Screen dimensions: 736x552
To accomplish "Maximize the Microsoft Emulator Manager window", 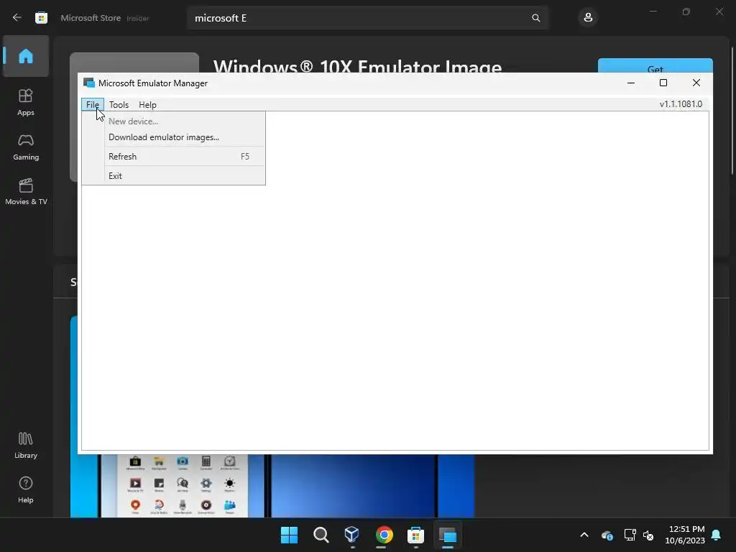I will pos(663,83).
